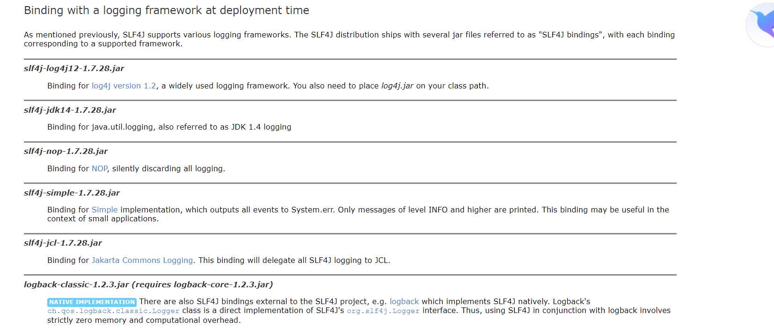Open the log4j version 1.2 link
Viewport: 774px width, 335px height.
coord(124,86)
